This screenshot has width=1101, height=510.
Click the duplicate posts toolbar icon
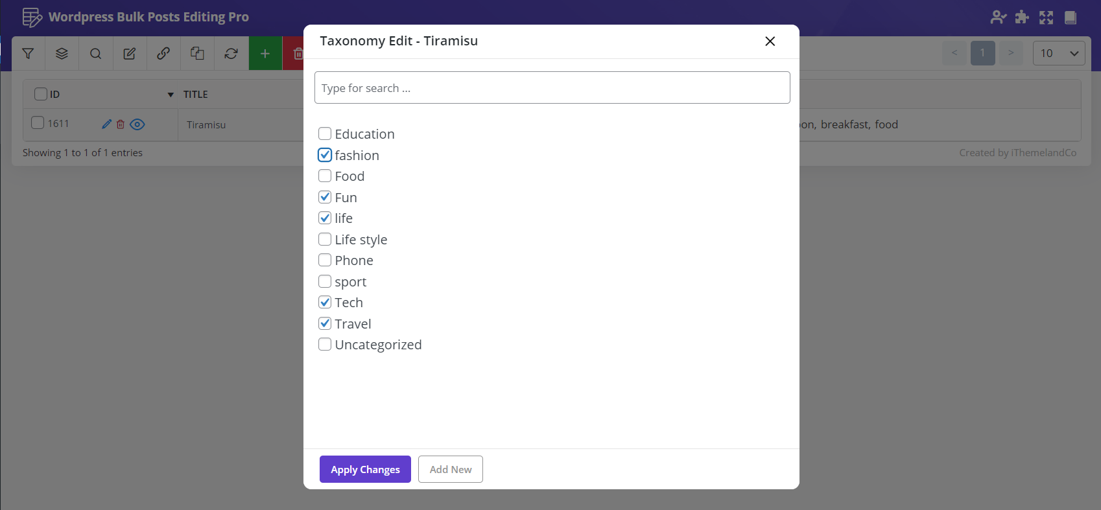pyautogui.click(x=197, y=54)
